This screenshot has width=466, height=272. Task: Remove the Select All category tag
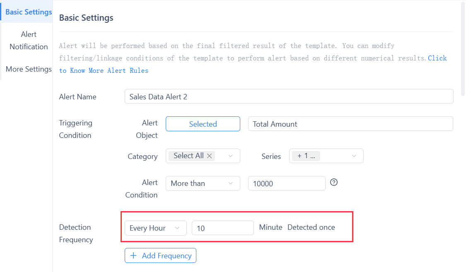209,156
